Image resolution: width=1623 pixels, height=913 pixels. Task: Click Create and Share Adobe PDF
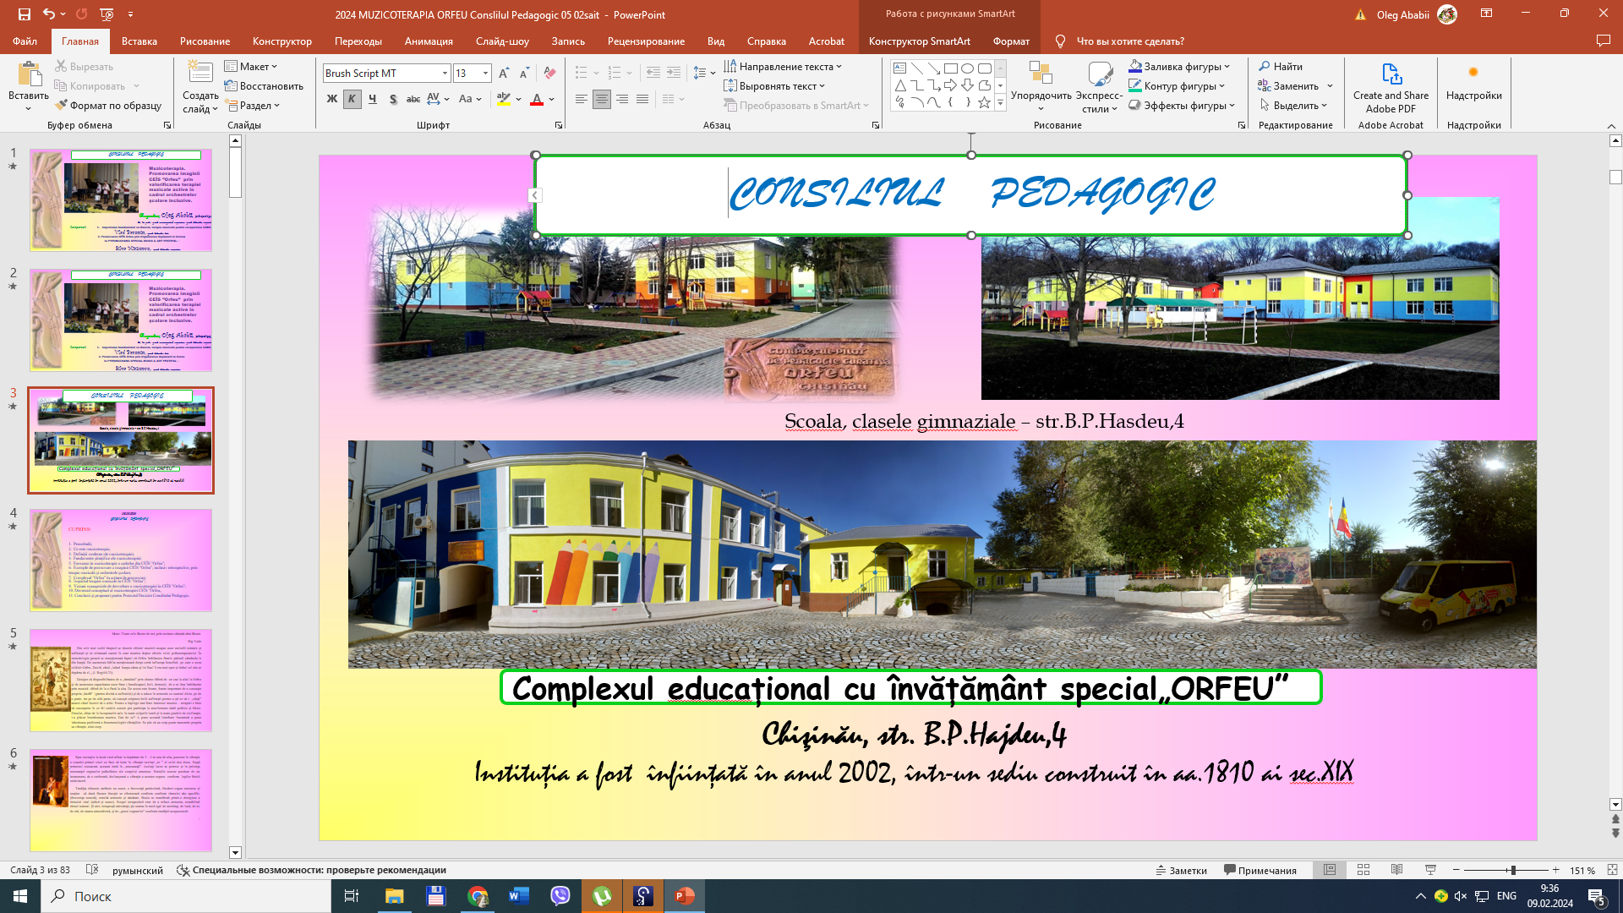tap(1391, 87)
